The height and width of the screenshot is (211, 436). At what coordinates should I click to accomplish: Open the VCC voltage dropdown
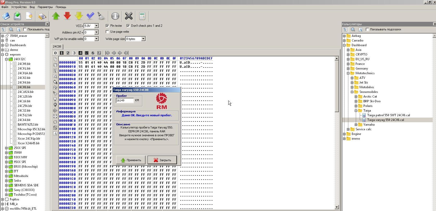[96, 26]
